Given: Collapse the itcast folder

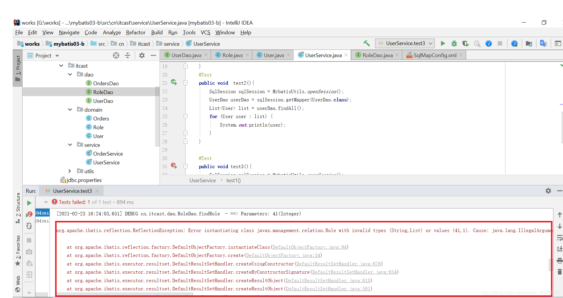Looking at the screenshot, I should point(61,66).
